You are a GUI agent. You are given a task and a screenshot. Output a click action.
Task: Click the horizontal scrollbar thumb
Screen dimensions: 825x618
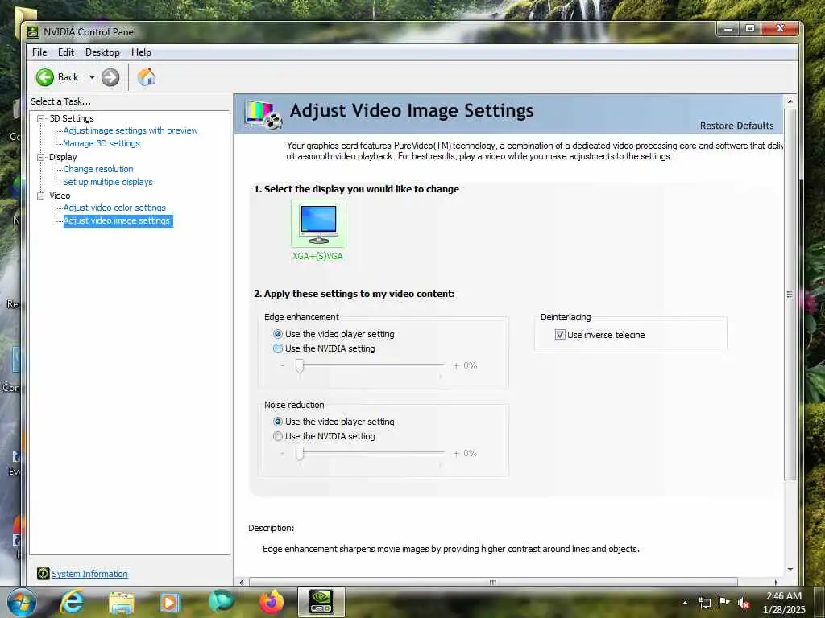click(x=493, y=582)
